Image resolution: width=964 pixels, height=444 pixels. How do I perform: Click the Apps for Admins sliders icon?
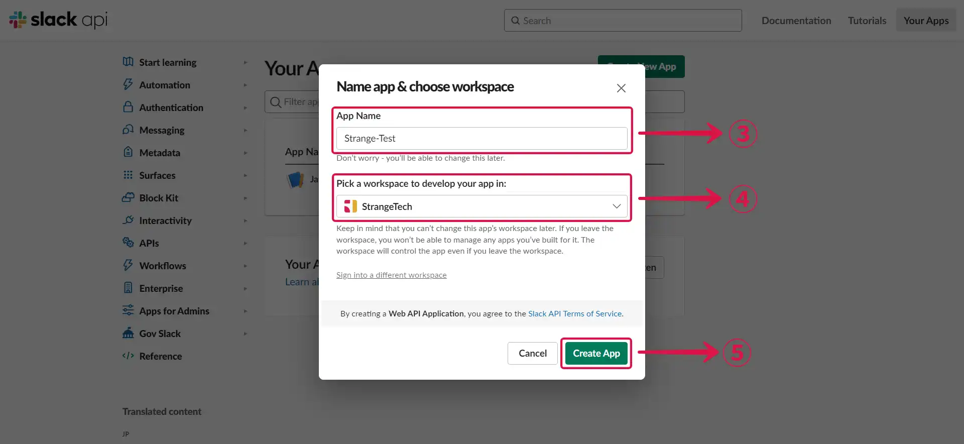(128, 310)
